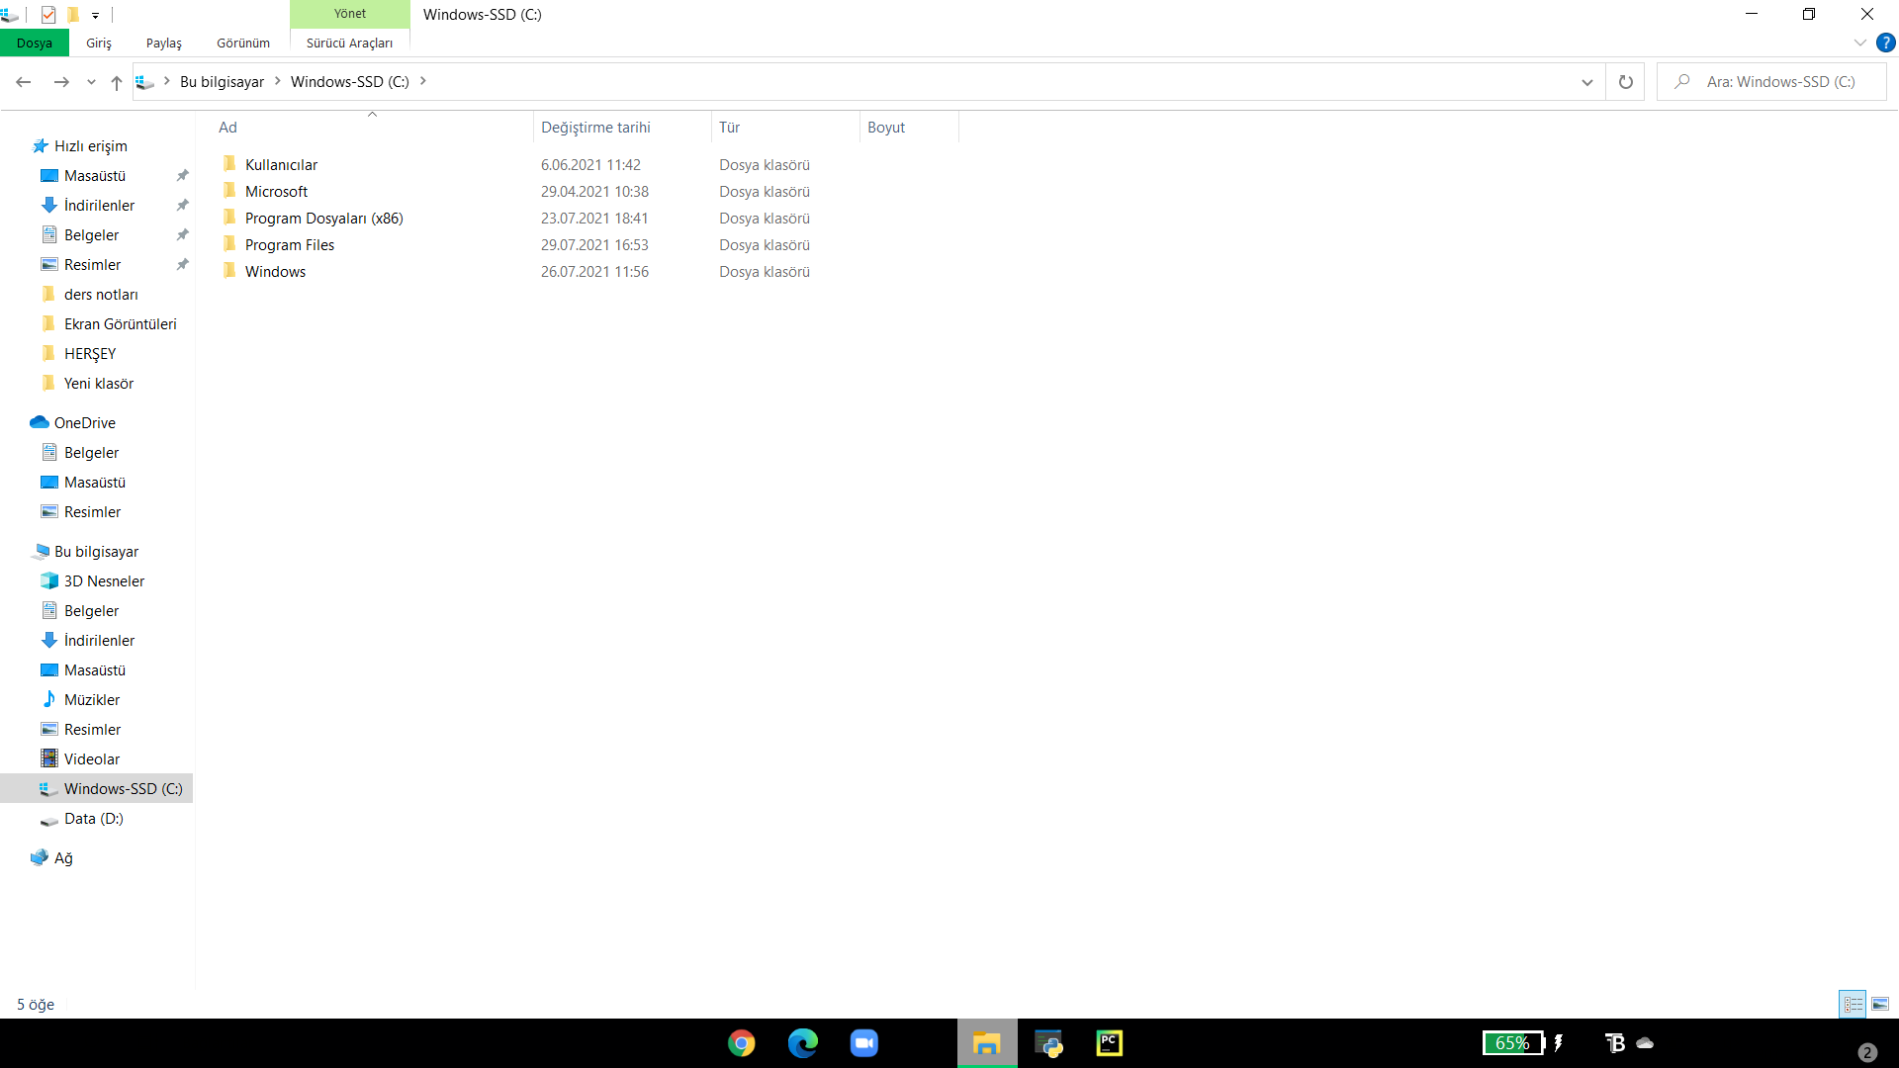This screenshot has height=1068, width=1899.
Task: Open the Dosya menu
Action: click(x=35, y=43)
